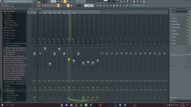The width and height of the screenshot is (191, 107).
Task: Toggle the blend recording icon
Action: click(x=68, y=1)
